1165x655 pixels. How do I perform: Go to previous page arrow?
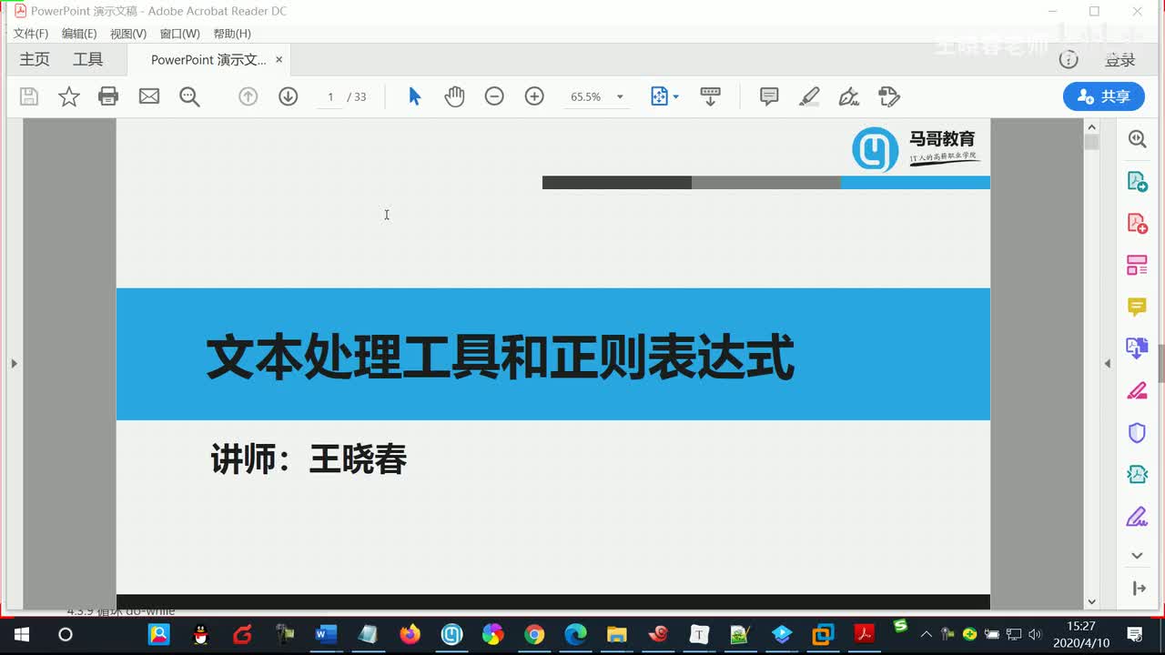pyautogui.click(x=248, y=96)
